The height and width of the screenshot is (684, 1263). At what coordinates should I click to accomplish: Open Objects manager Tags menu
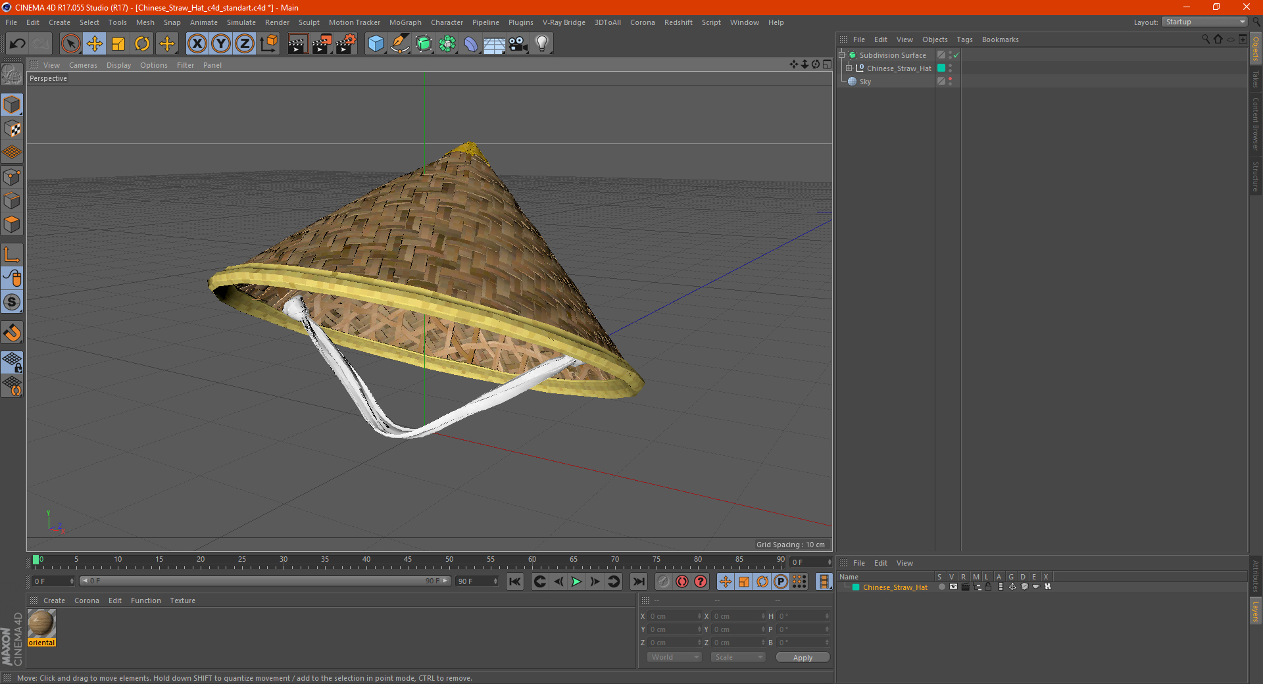pos(964,39)
